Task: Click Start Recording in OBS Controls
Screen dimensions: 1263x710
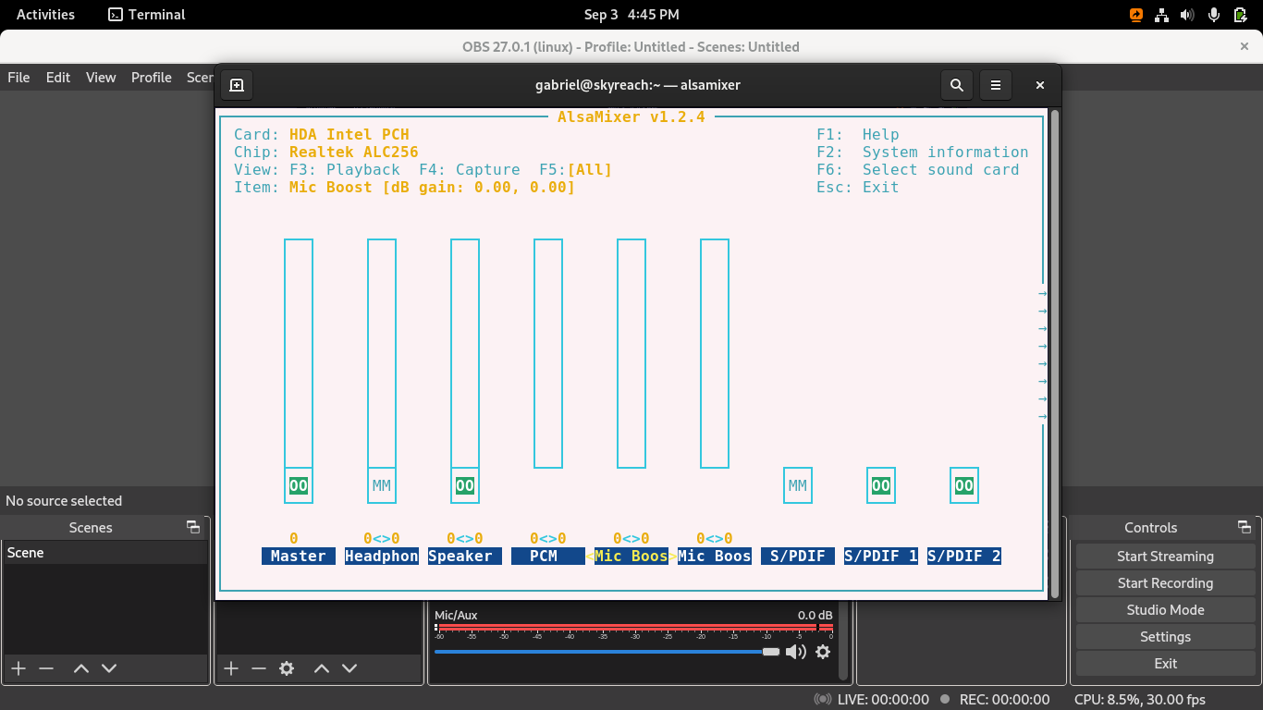Action: 1165,583
